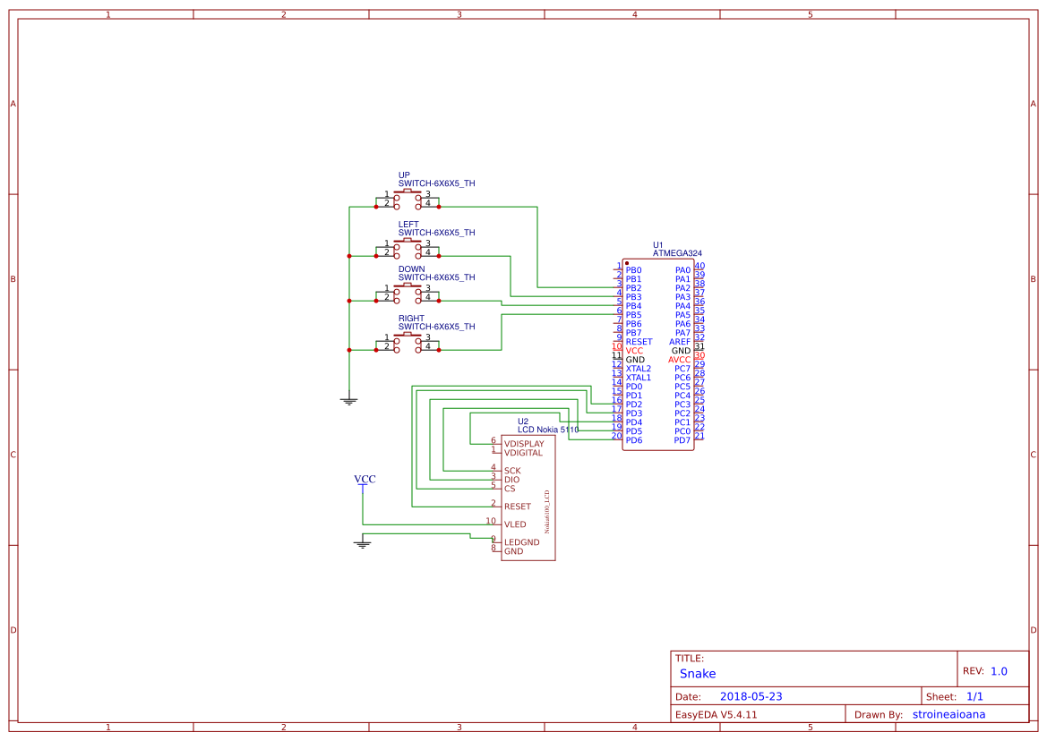This screenshot has width=1047, height=741.
Task: Click the U2 reference designator
Action: coord(523,422)
